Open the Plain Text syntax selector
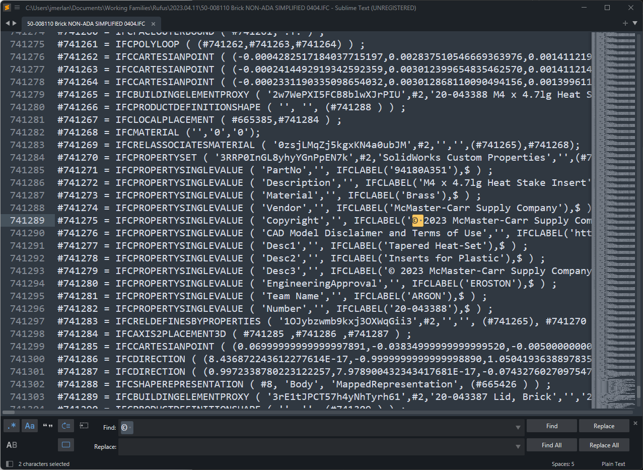Viewport: 643px width, 470px height. point(613,464)
